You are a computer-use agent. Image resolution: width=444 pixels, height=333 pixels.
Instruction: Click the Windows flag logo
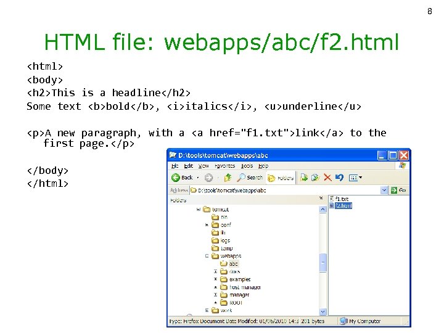pos(402,166)
